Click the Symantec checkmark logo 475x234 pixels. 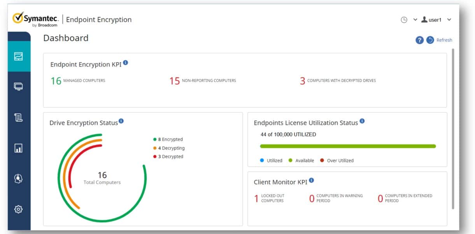pos(18,18)
